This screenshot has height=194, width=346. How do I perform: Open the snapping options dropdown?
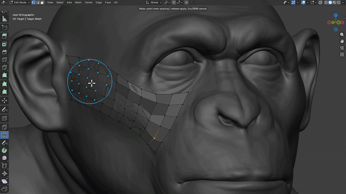coord(179,3)
